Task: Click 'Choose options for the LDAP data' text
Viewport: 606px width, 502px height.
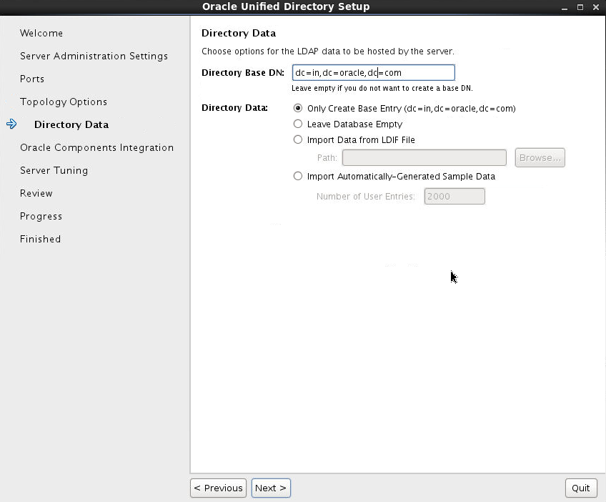Action: pos(328,51)
